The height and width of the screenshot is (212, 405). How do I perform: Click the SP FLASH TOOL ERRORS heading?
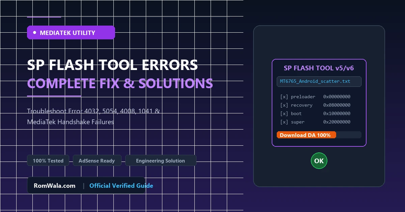pos(112,65)
